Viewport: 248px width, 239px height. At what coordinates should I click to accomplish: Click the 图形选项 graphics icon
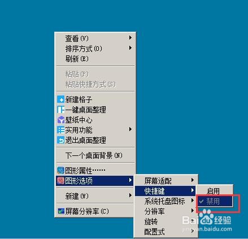click(x=60, y=181)
